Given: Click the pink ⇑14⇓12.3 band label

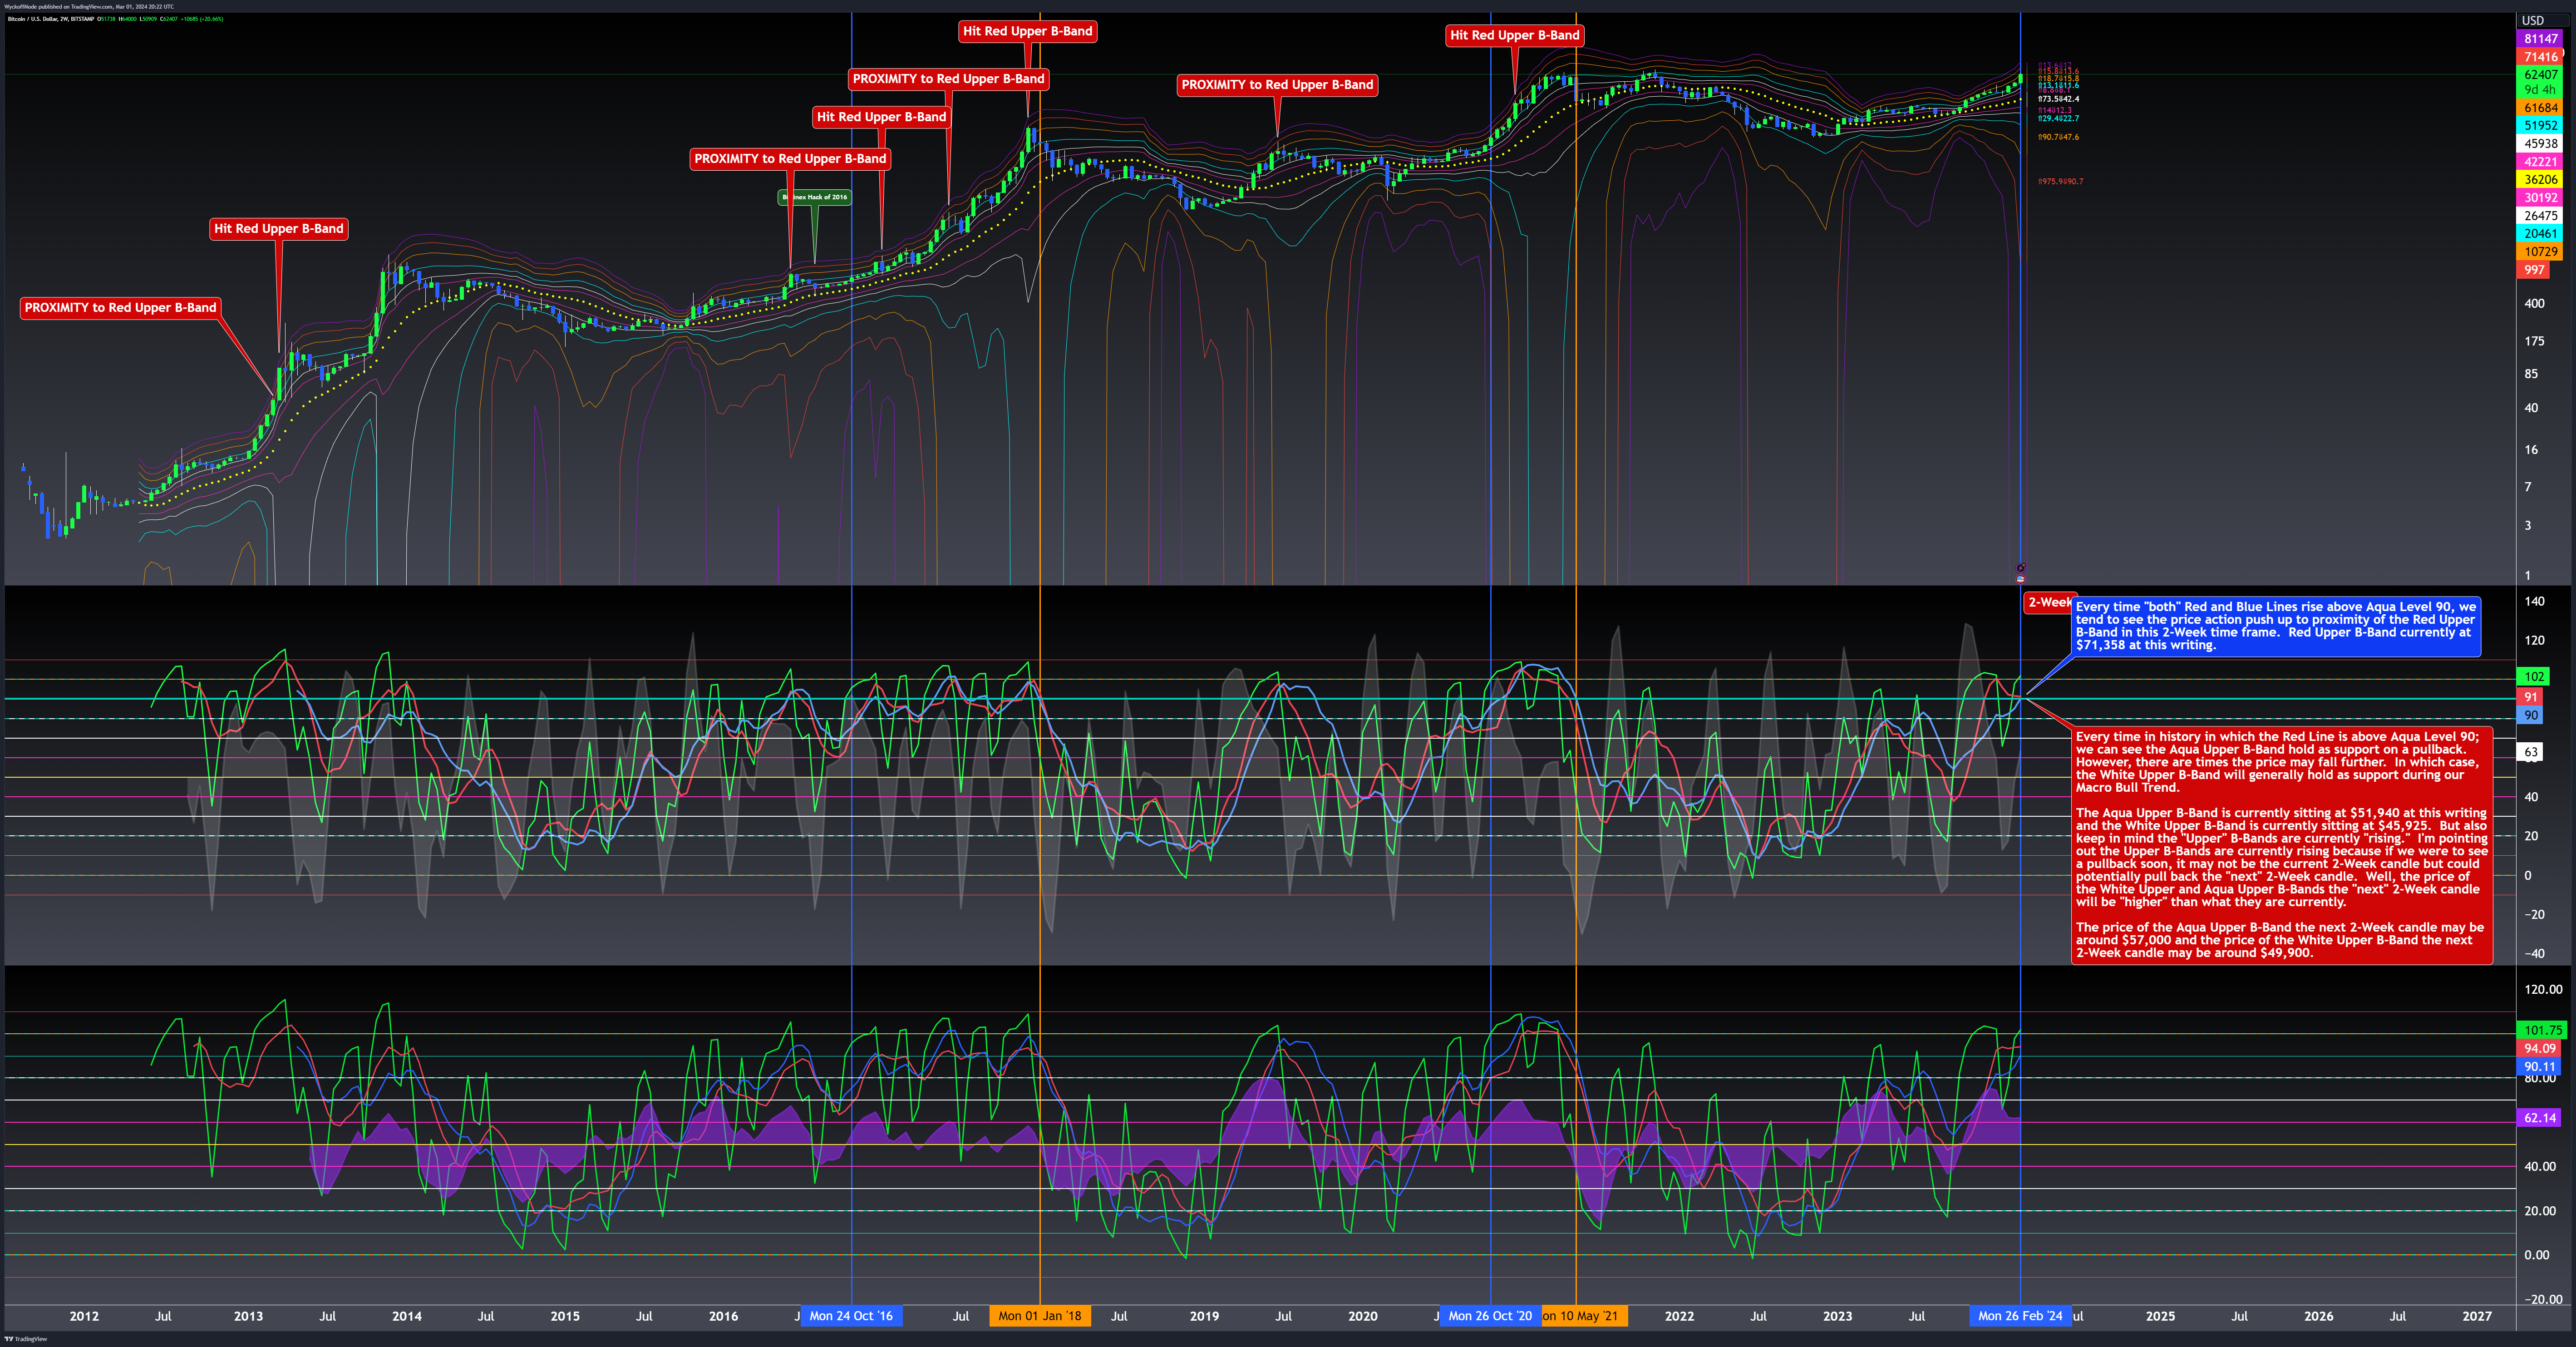Looking at the screenshot, I should click(x=2055, y=110).
